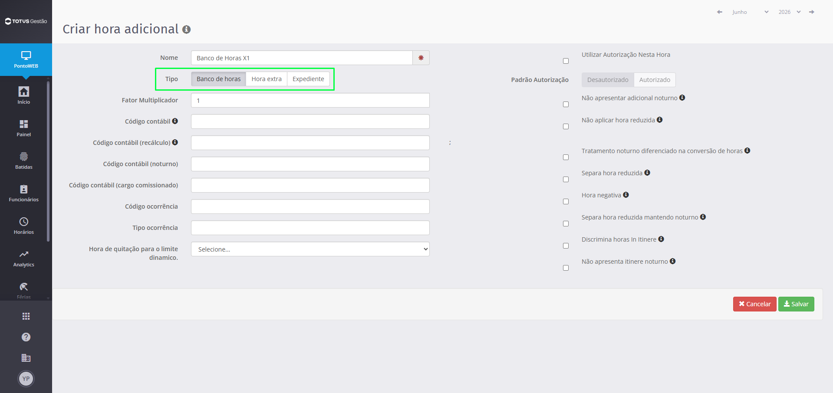The height and width of the screenshot is (393, 833).
Task: Click info icon beside Criar hora adicional
Action: [x=187, y=29]
